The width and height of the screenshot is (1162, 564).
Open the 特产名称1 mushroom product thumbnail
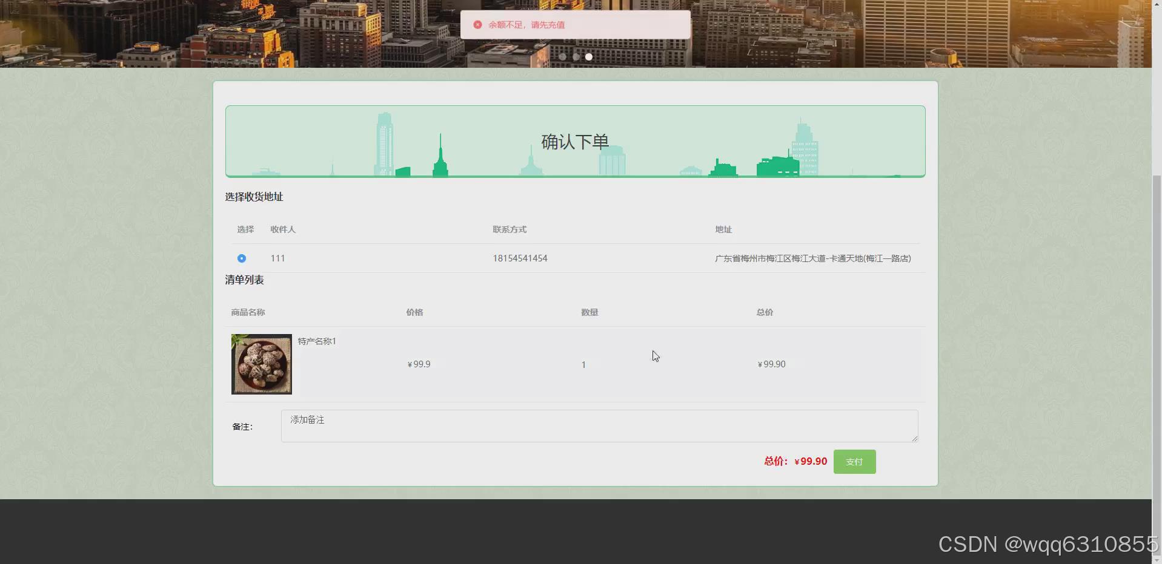point(262,364)
